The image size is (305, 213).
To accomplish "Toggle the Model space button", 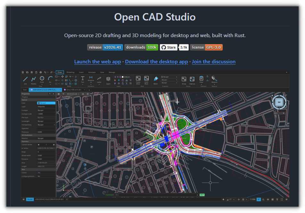I will click(30, 200).
